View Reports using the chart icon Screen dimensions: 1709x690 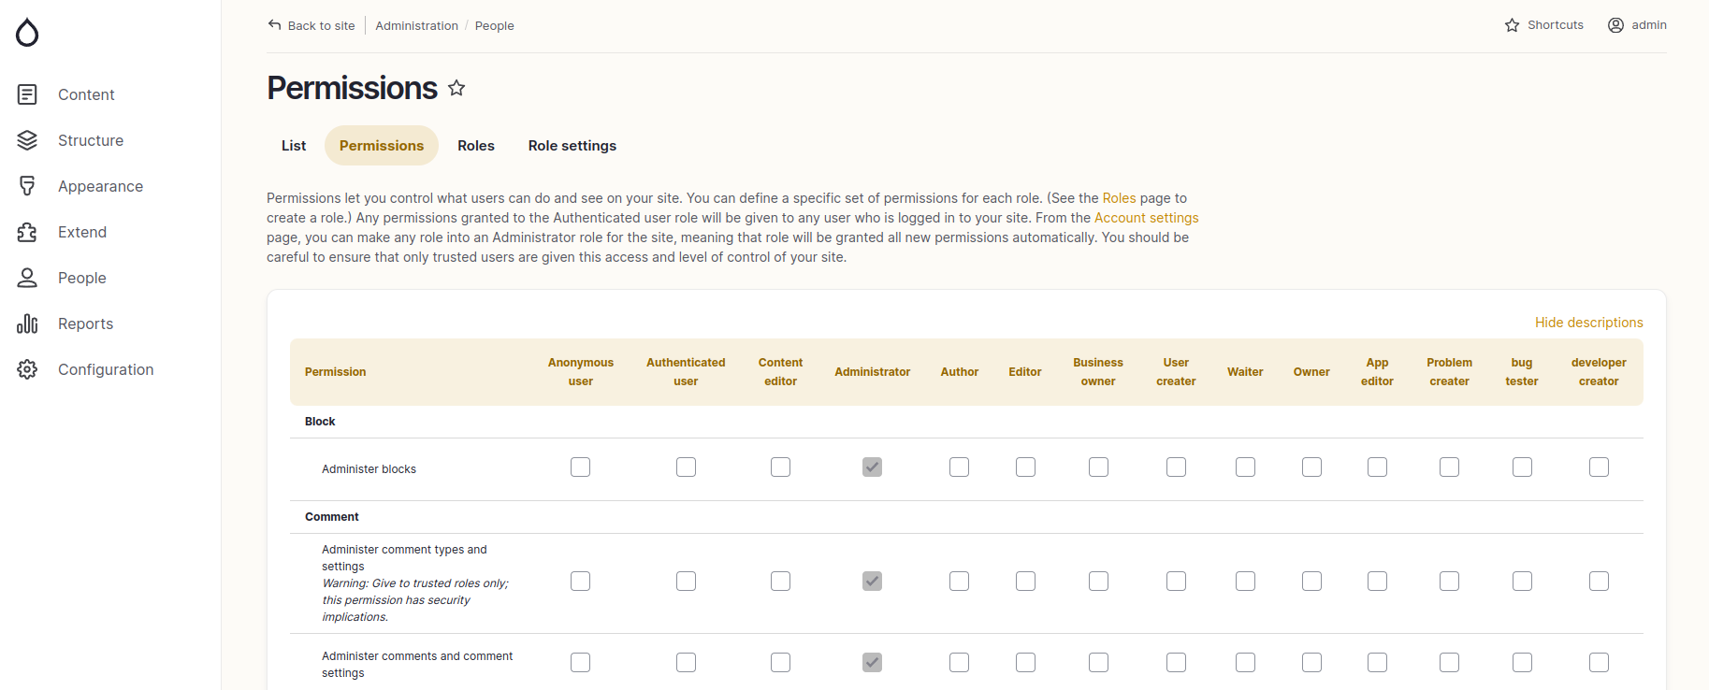27,323
